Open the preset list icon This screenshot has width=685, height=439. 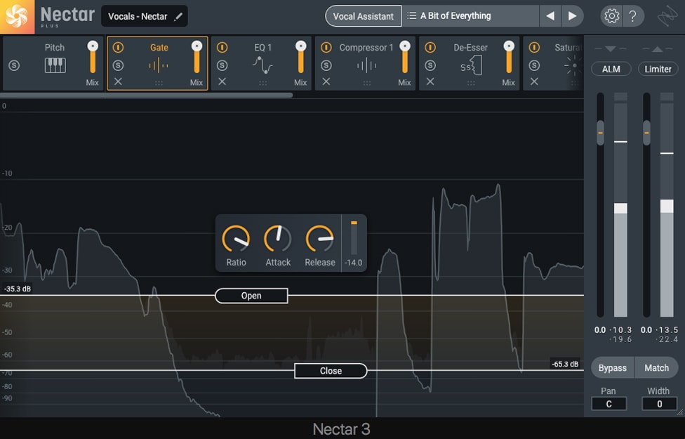[x=411, y=16]
